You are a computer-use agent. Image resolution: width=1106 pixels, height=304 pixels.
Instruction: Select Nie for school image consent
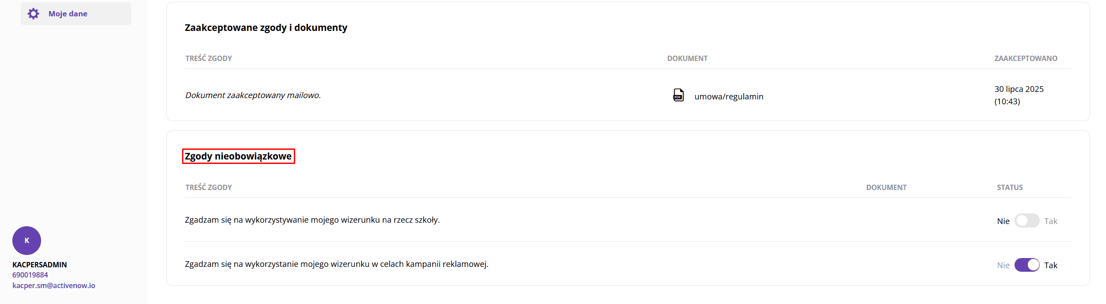pos(1003,221)
